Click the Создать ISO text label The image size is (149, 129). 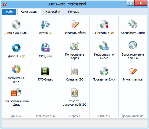click(75, 79)
